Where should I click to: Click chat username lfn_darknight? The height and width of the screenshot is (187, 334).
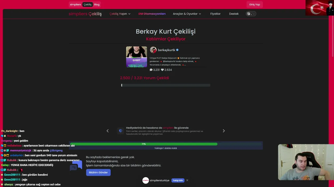tap(9, 131)
